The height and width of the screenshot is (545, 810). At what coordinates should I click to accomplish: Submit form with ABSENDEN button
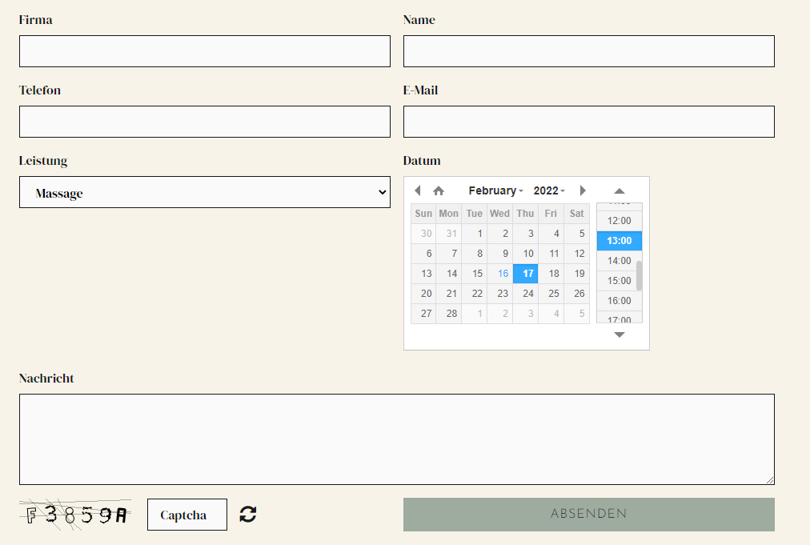(589, 515)
